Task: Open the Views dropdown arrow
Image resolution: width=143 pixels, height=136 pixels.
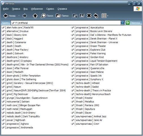Action: (x=108, y=16)
